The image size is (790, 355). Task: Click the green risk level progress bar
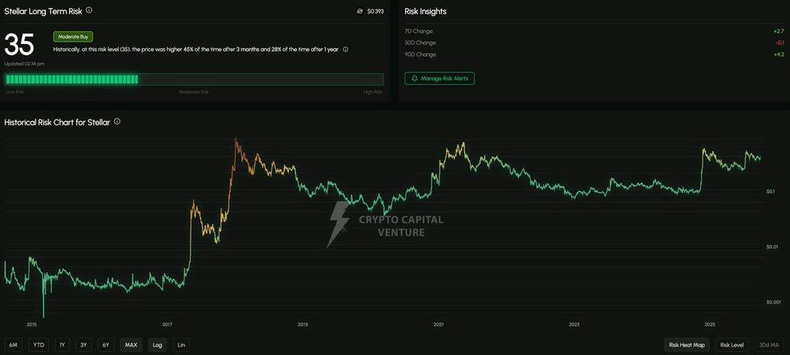[x=194, y=79]
